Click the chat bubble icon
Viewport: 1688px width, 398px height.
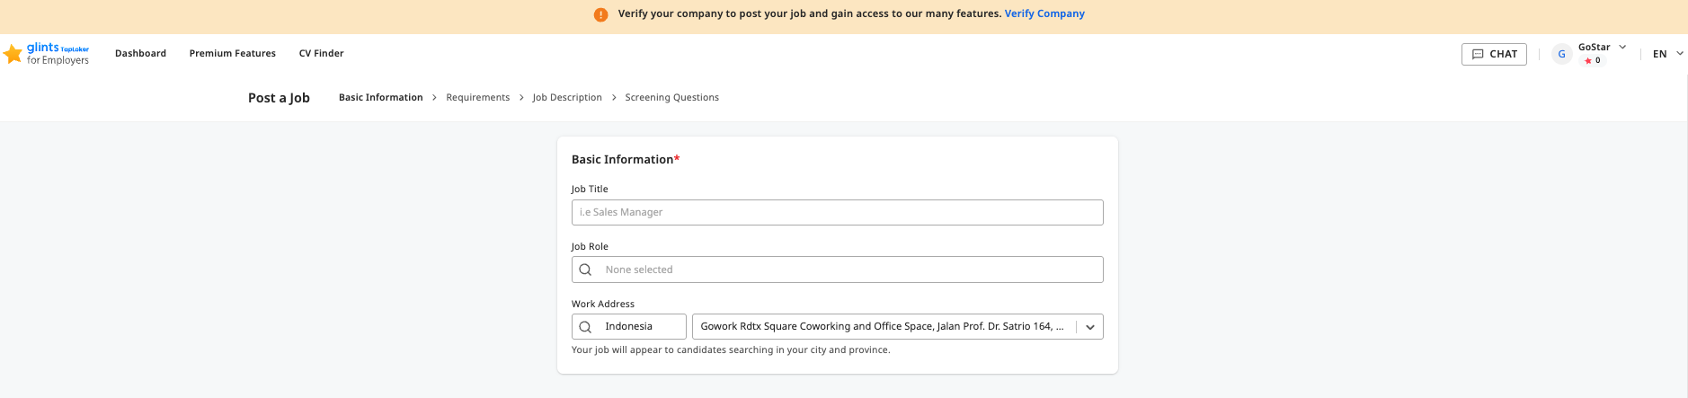coord(1478,54)
